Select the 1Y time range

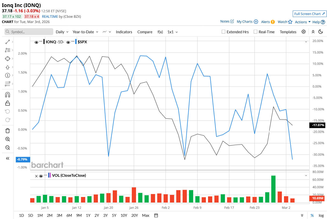[88, 215]
